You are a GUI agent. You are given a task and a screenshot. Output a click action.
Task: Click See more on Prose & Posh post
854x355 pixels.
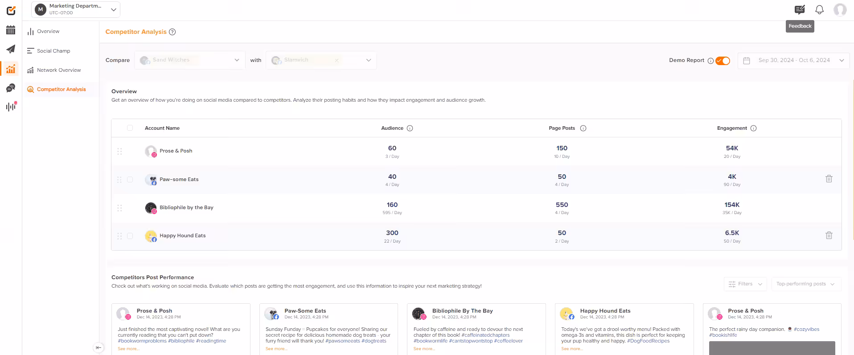pos(128,349)
